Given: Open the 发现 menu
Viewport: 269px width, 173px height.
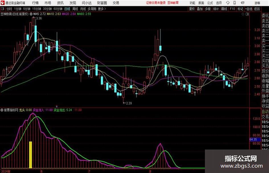Looking at the screenshot, I should [73, 3].
